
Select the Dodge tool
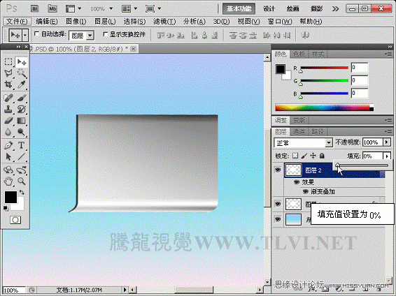(x=22, y=132)
